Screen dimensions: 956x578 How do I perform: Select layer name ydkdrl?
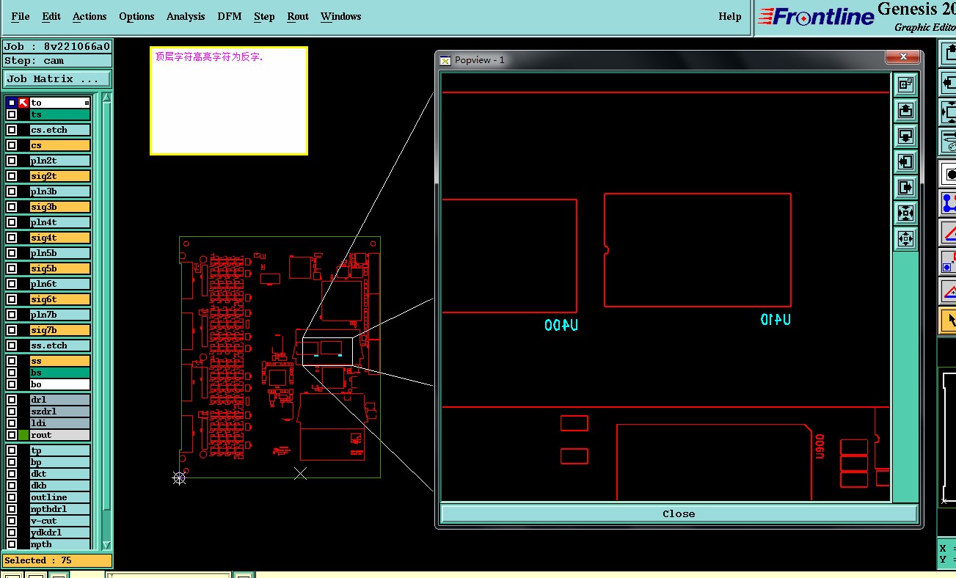[59, 533]
